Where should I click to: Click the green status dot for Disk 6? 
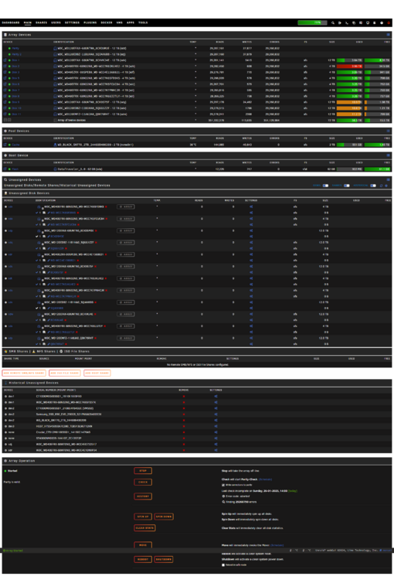pyautogui.click(x=9, y=84)
